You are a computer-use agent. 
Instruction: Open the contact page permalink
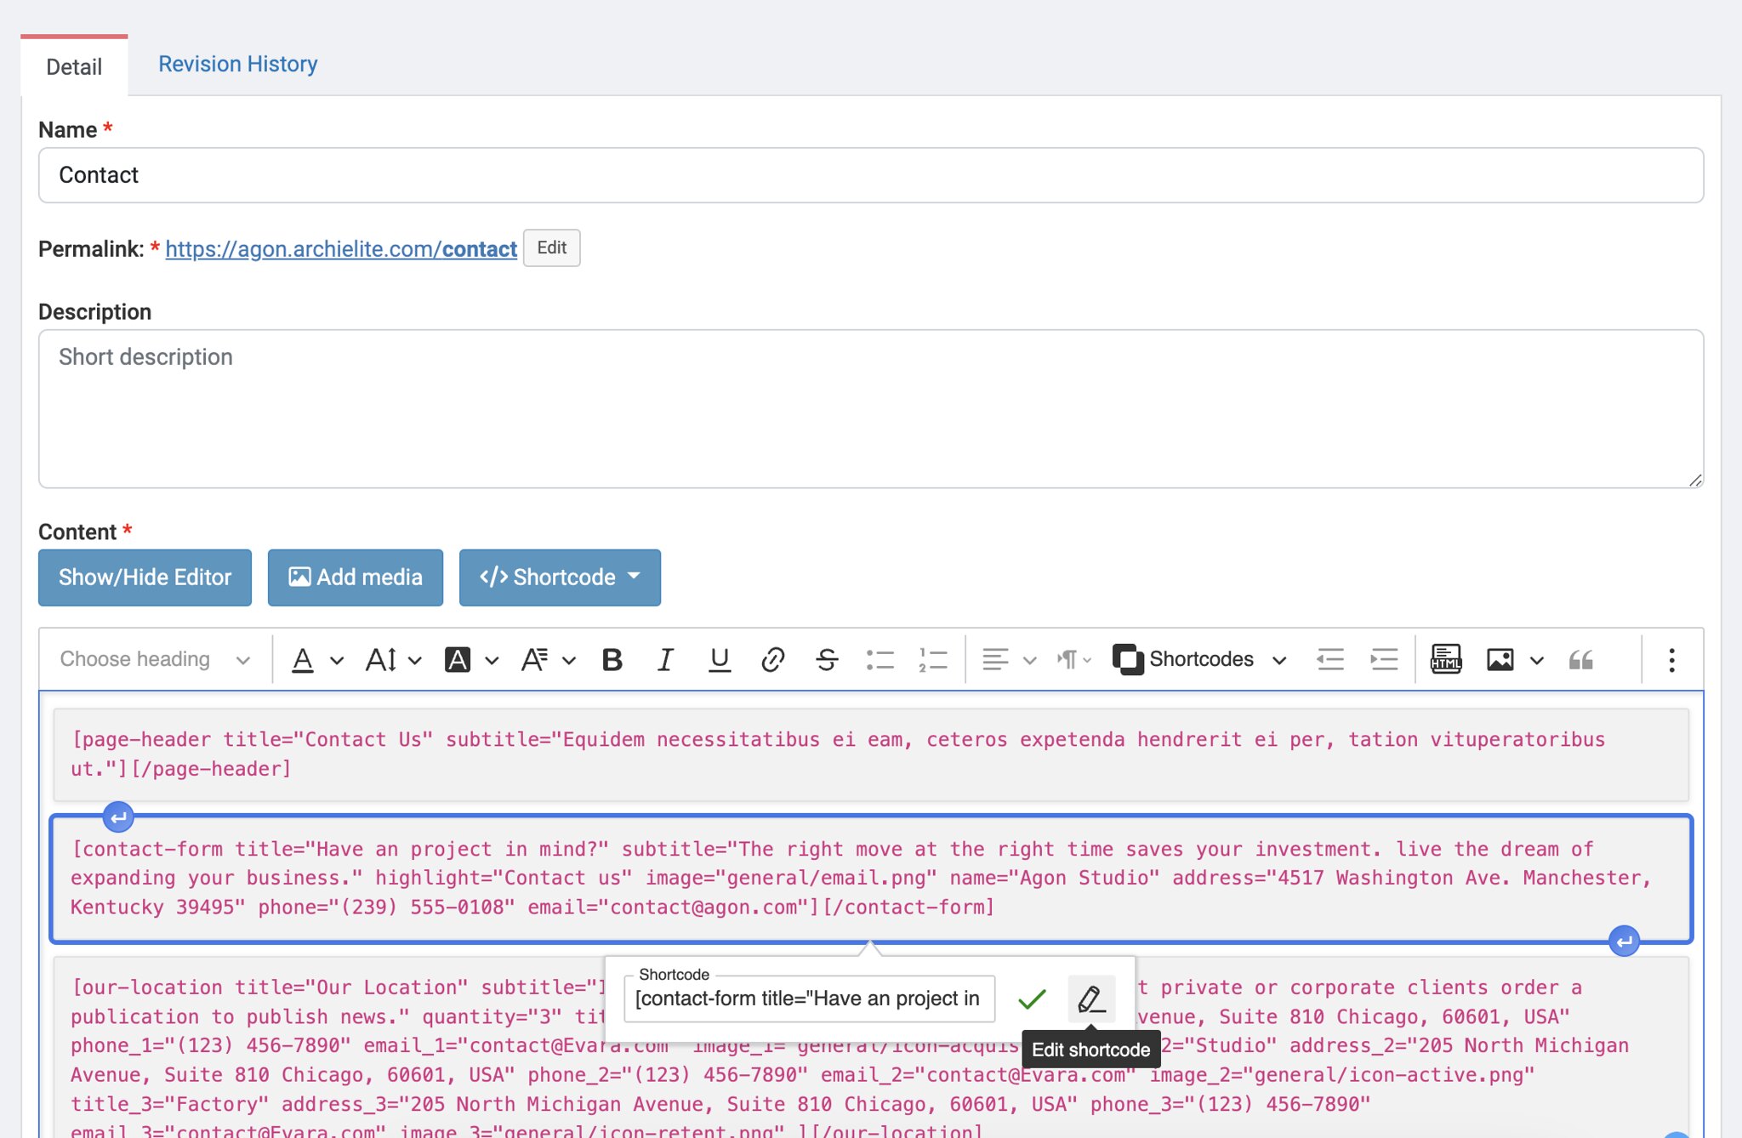pyautogui.click(x=340, y=248)
